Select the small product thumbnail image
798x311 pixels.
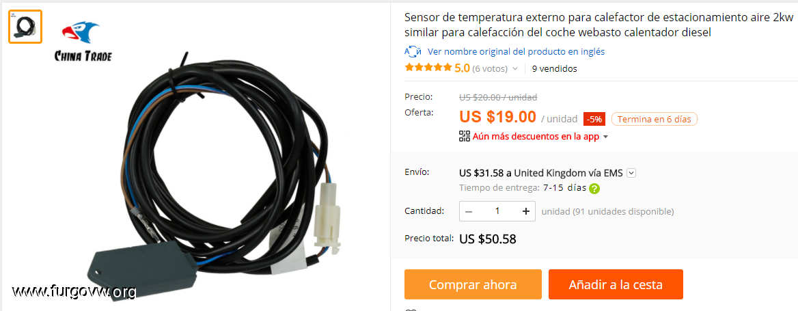click(25, 27)
